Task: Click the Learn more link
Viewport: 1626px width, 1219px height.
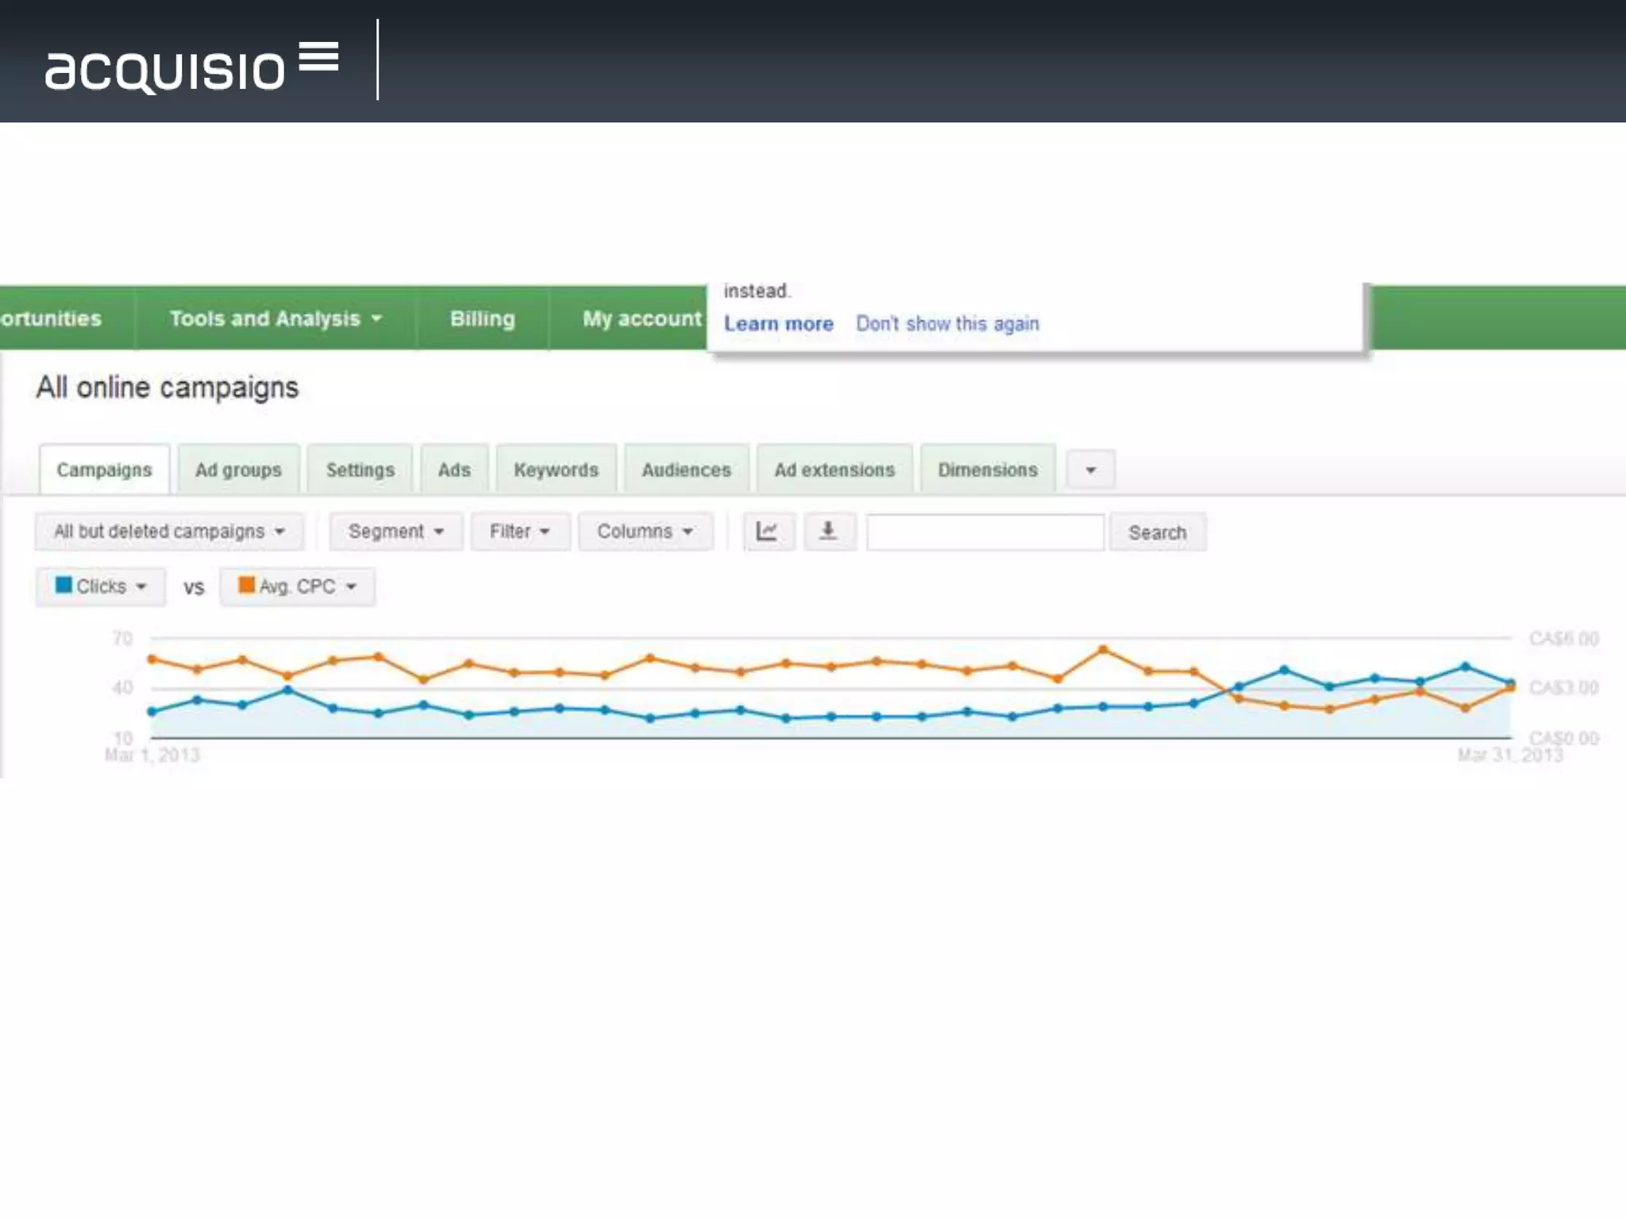Action: (x=778, y=324)
